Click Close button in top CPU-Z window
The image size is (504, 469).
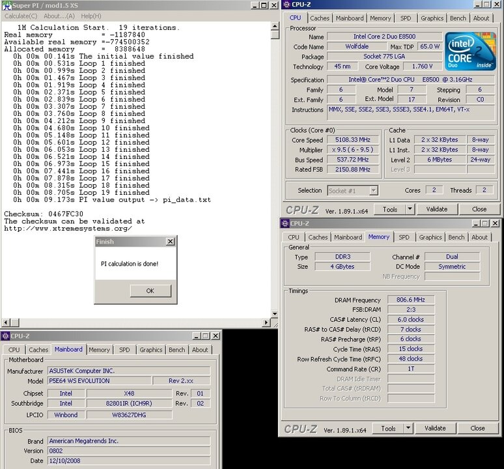479,209
